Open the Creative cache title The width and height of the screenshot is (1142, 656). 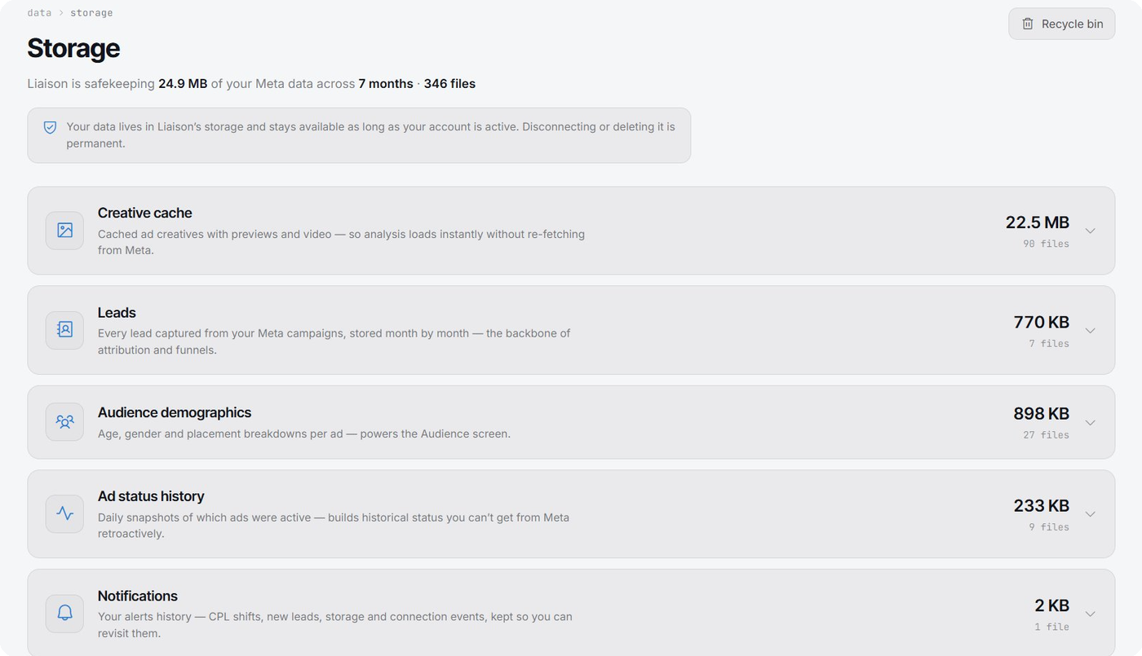pos(144,213)
